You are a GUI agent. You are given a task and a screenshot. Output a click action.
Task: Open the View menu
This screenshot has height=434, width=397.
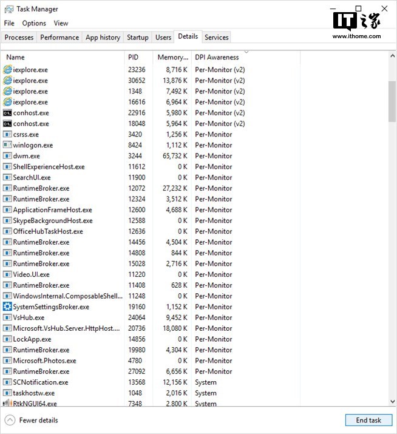[x=61, y=23]
